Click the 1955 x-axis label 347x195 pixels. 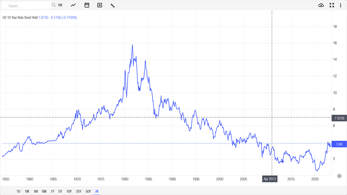(x=6, y=179)
